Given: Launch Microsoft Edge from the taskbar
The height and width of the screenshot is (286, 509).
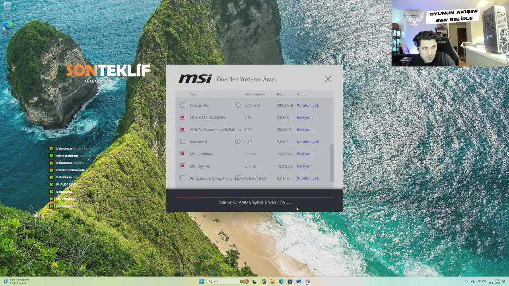Looking at the screenshot, I should point(281,281).
